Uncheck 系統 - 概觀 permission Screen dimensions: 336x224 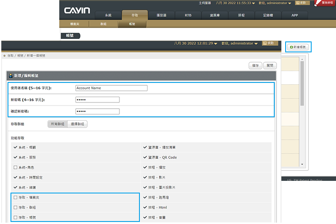click(x=15, y=147)
